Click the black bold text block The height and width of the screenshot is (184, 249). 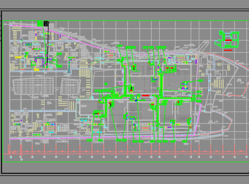tap(46, 23)
